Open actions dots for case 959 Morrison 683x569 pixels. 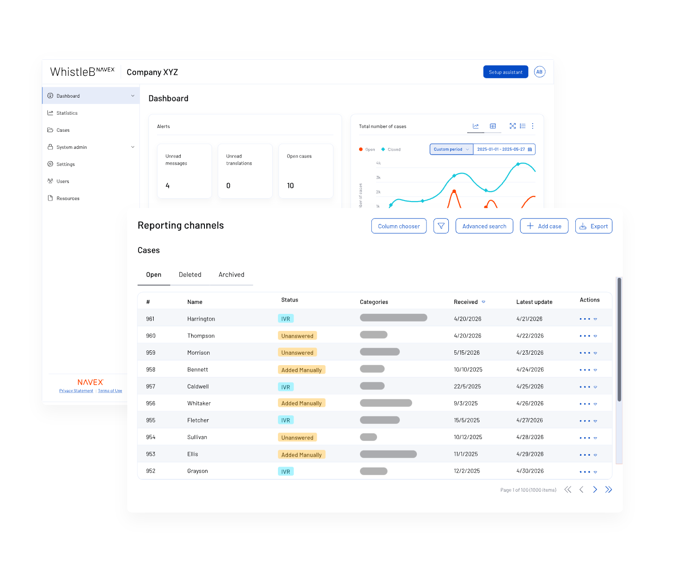[585, 353]
